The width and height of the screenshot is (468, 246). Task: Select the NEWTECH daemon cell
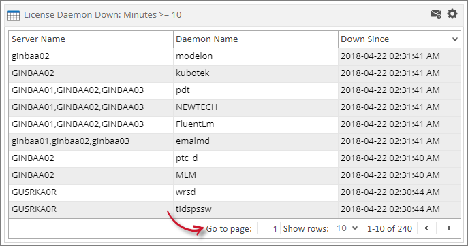[255, 107]
